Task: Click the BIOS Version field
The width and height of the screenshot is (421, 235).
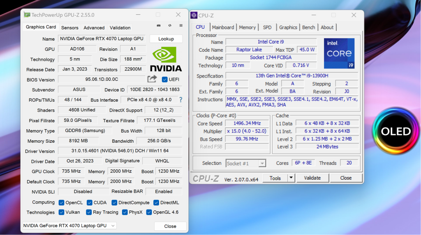Action: (102, 79)
